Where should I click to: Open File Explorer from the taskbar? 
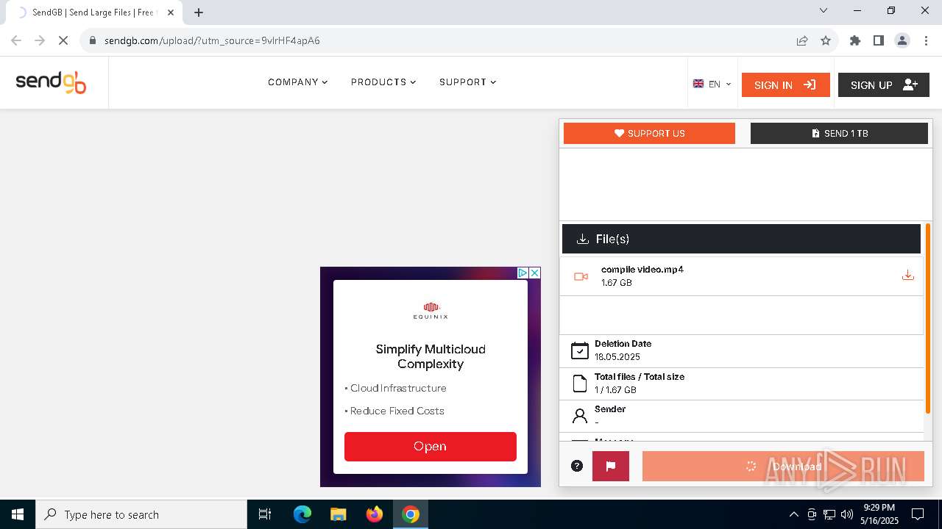tap(338, 514)
